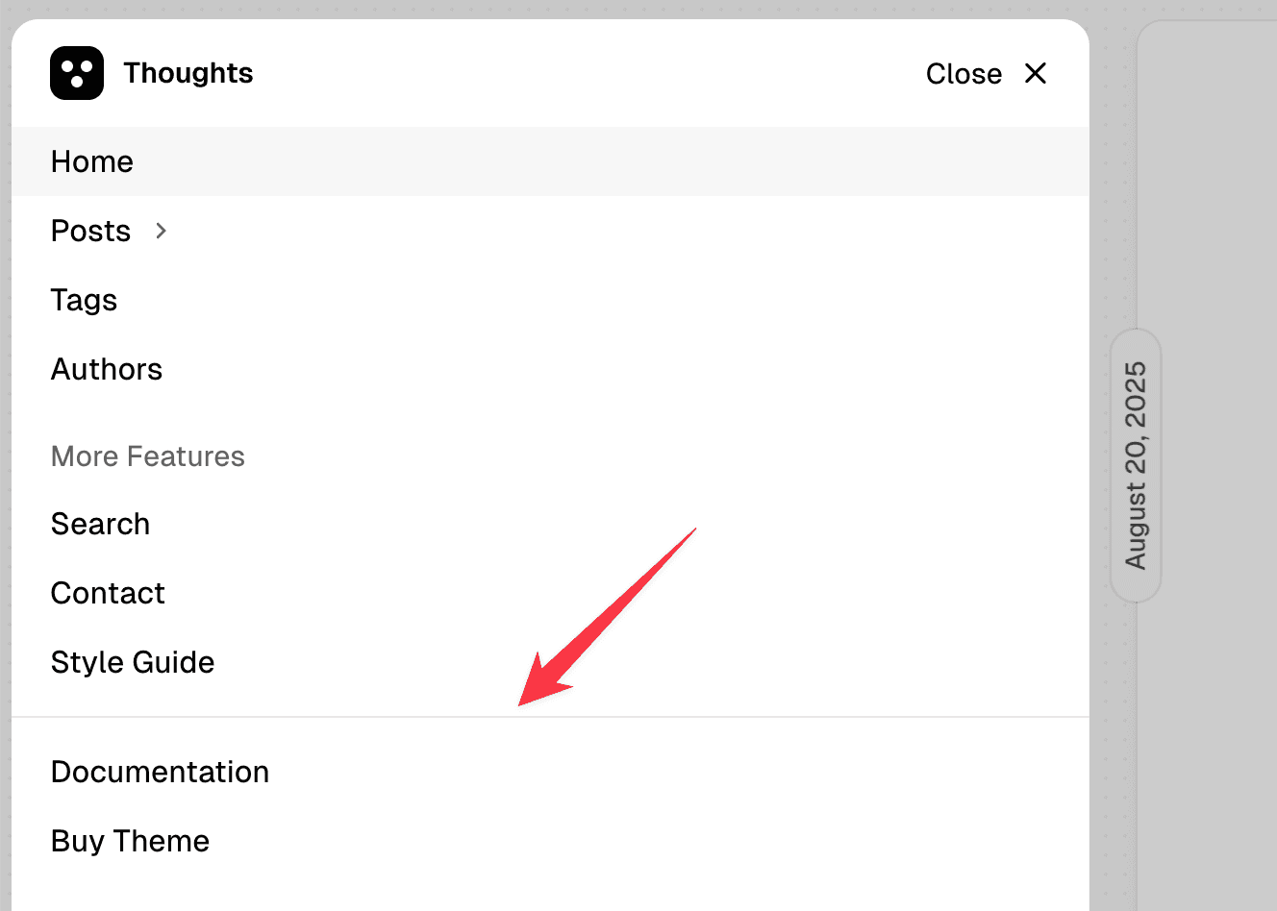
Task: Click the Buy Theme link
Action: pos(130,841)
